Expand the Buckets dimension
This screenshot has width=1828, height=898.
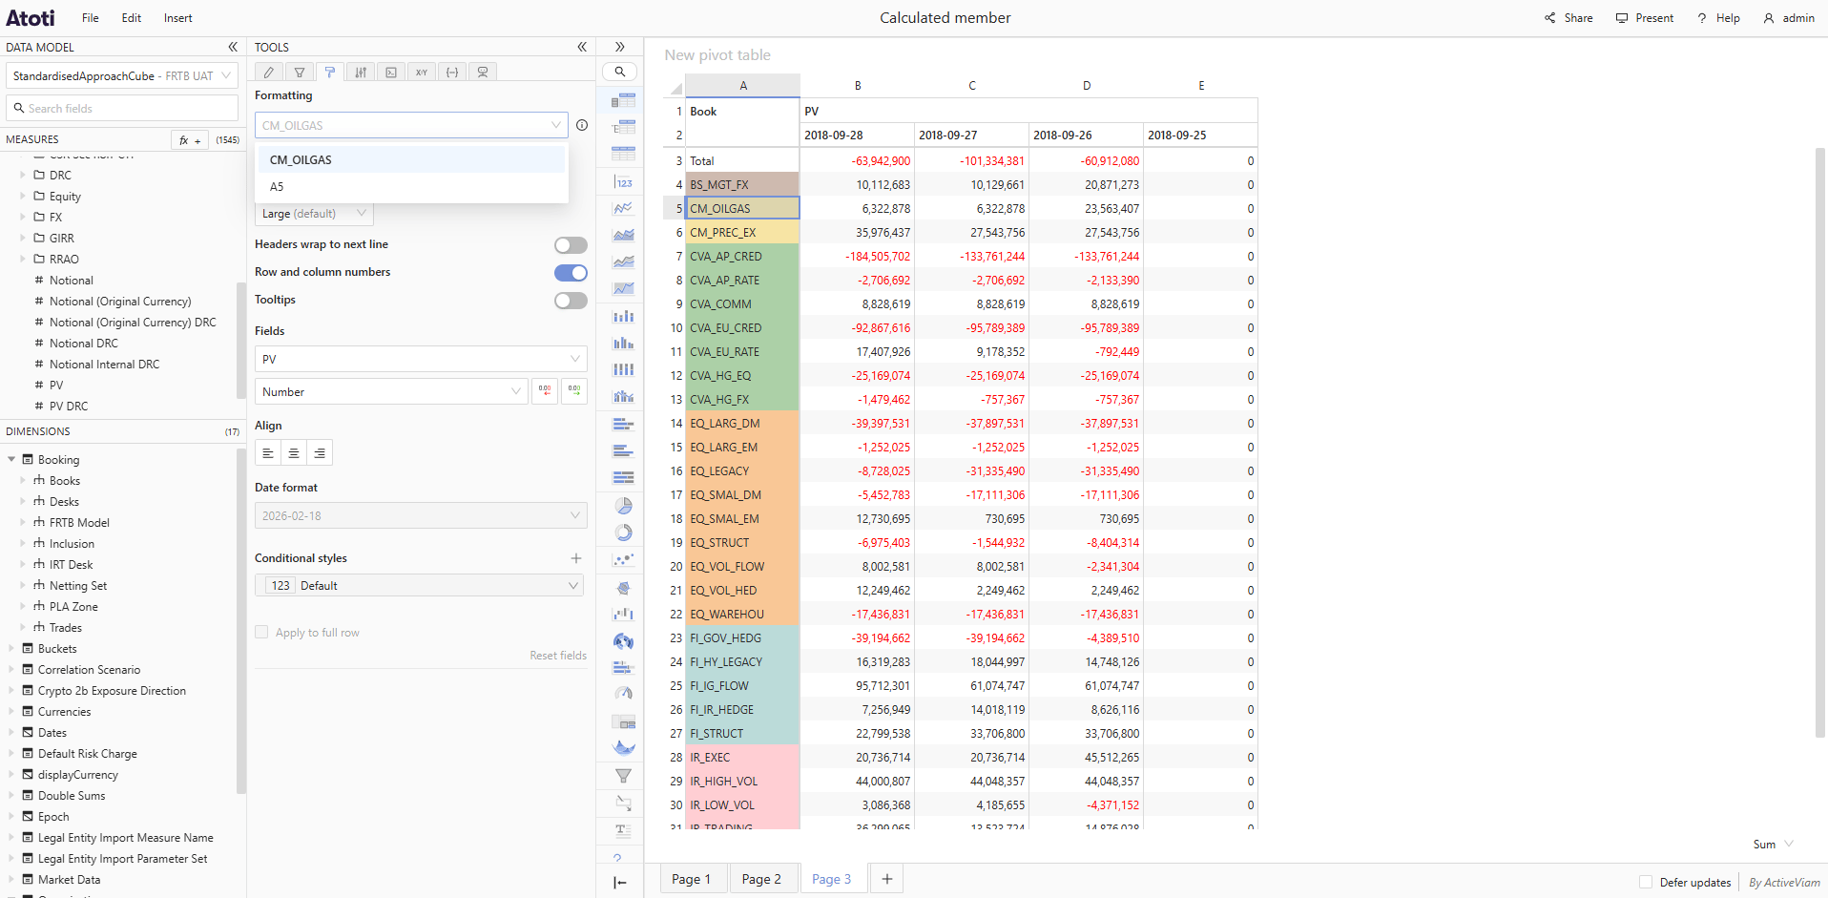tap(11, 648)
